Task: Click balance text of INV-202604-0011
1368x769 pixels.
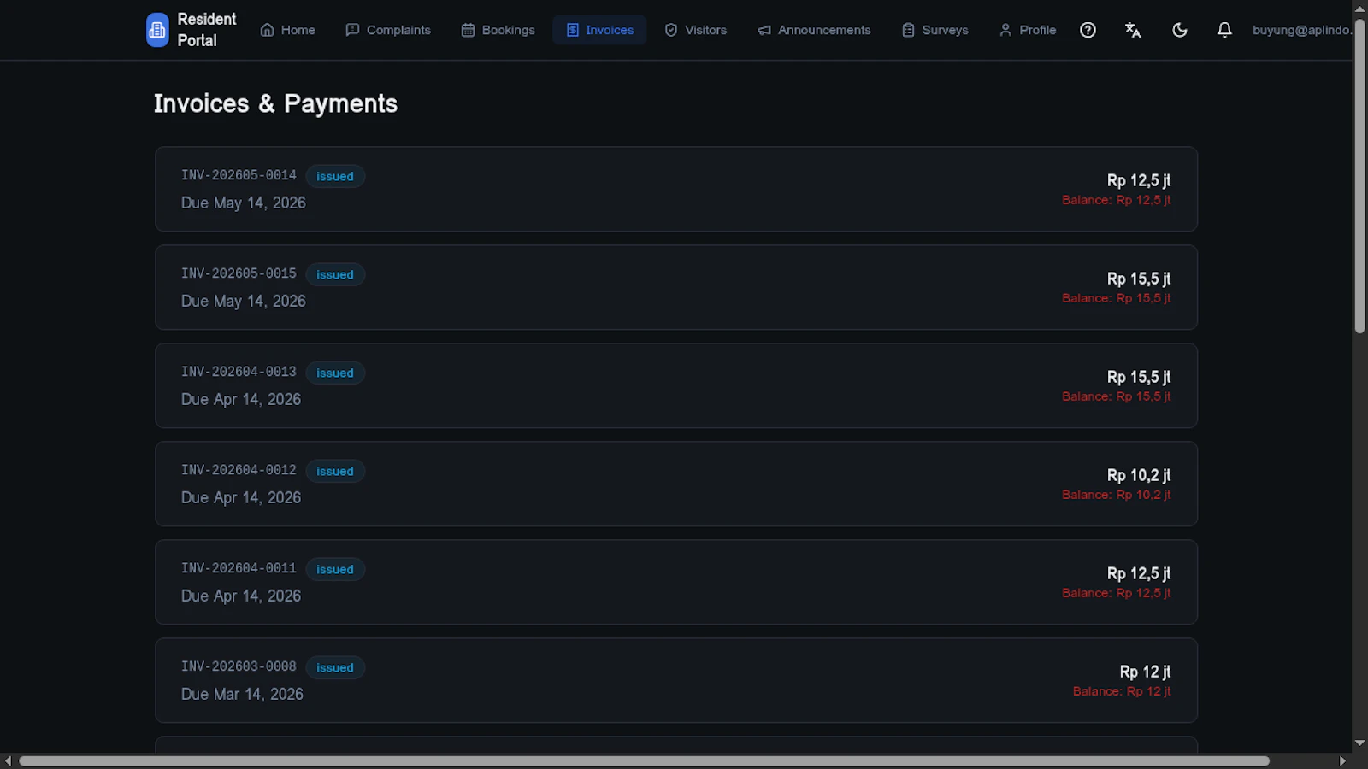Action: pos(1117,593)
